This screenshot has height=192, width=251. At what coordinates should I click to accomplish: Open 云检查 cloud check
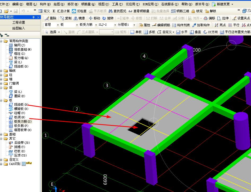pyautogui.click(x=79, y=11)
